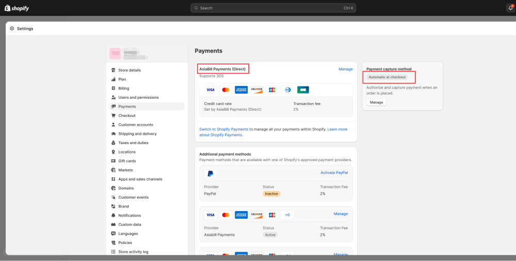Screen dimensions: 516x261
Task: Click the Payments page heading
Action: pos(208,51)
